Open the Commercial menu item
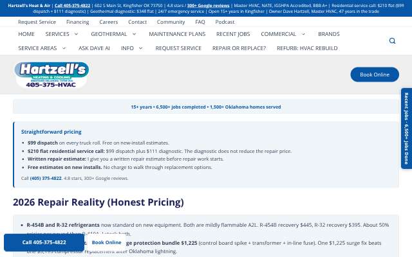 pyautogui.click(x=279, y=34)
